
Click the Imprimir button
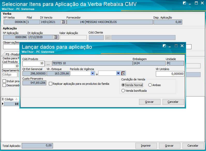(x=146, y=146)
